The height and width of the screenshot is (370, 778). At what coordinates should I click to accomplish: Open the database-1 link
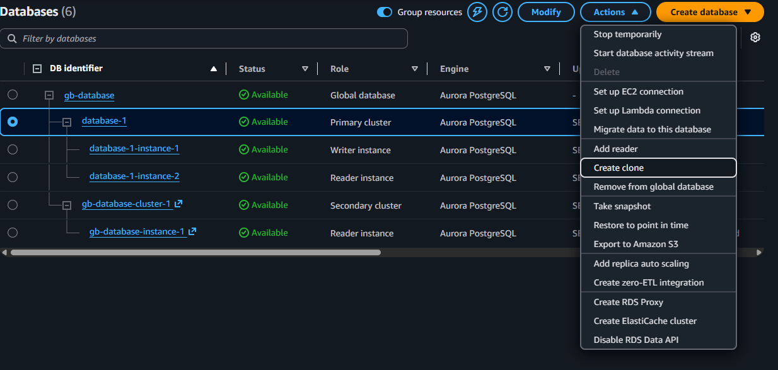click(104, 120)
